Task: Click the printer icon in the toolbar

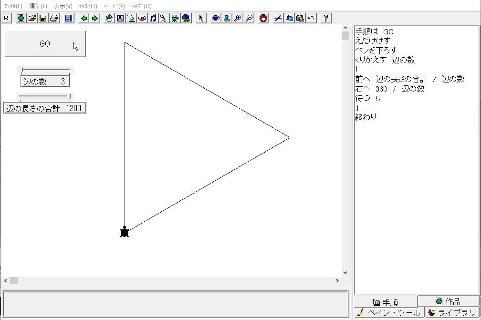Action: (54, 18)
